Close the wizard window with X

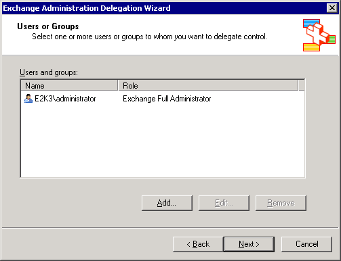[332, 8]
